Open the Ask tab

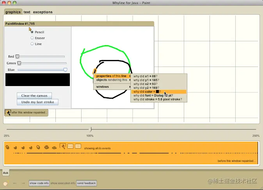(x=6, y=173)
